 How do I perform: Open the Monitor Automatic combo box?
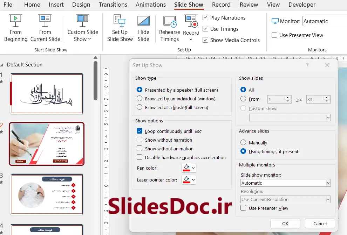pos(324,21)
